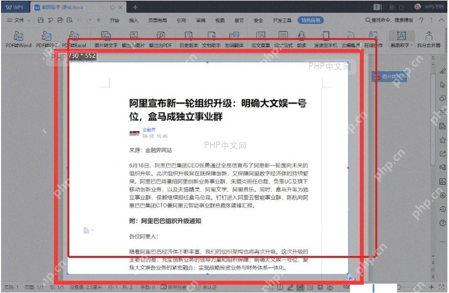
Task: Click the redo arrow icon
Action: point(89,20)
